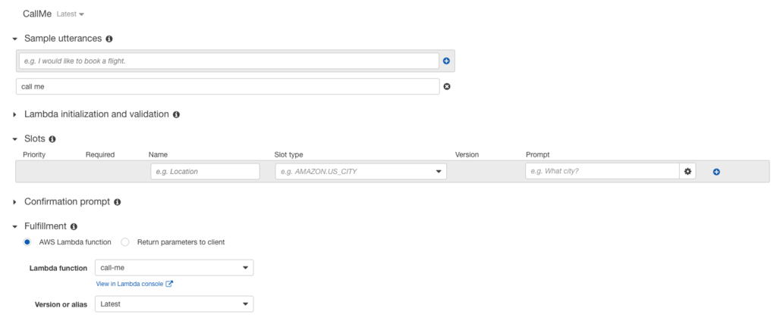Click the Required column header
The height and width of the screenshot is (330, 777).
tap(100, 154)
